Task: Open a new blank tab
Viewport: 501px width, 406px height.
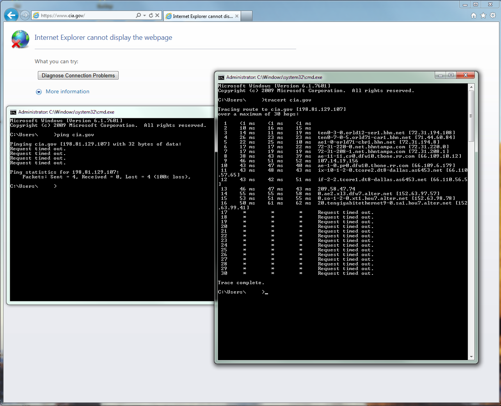Action: [247, 16]
